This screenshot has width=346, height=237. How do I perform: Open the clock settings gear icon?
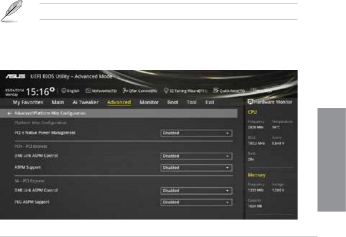coord(52,89)
